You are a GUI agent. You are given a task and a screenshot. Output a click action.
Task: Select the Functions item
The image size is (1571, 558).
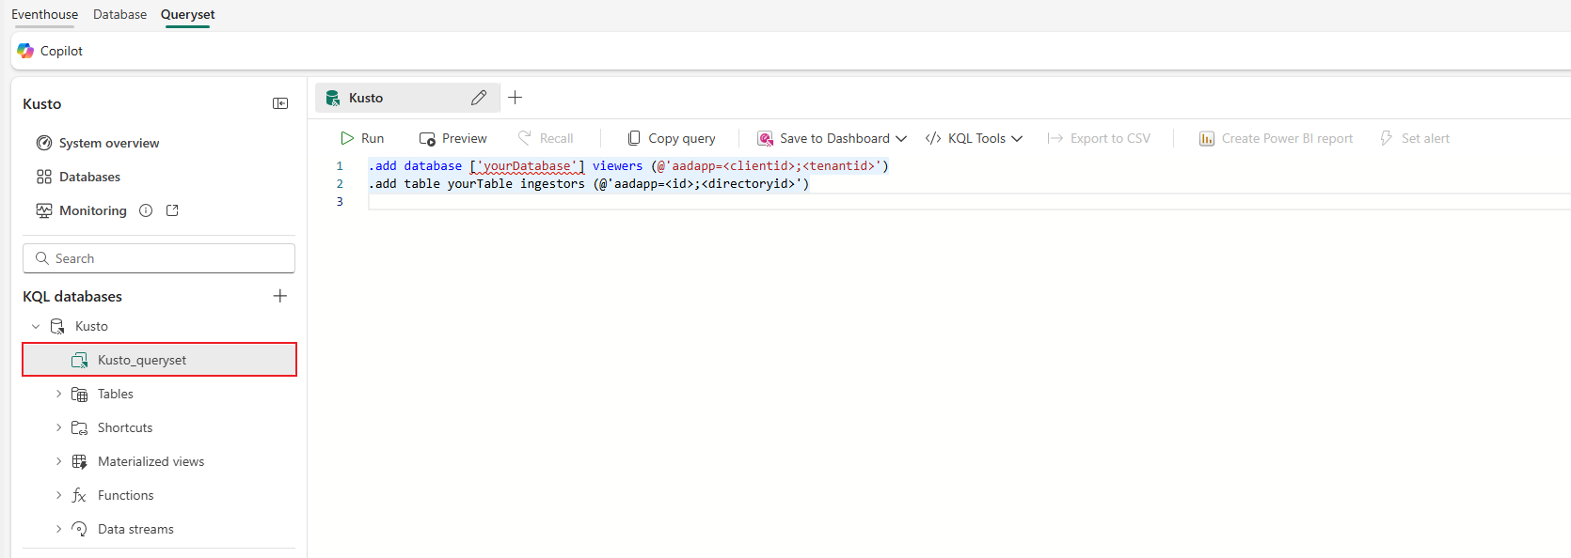pos(125,495)
